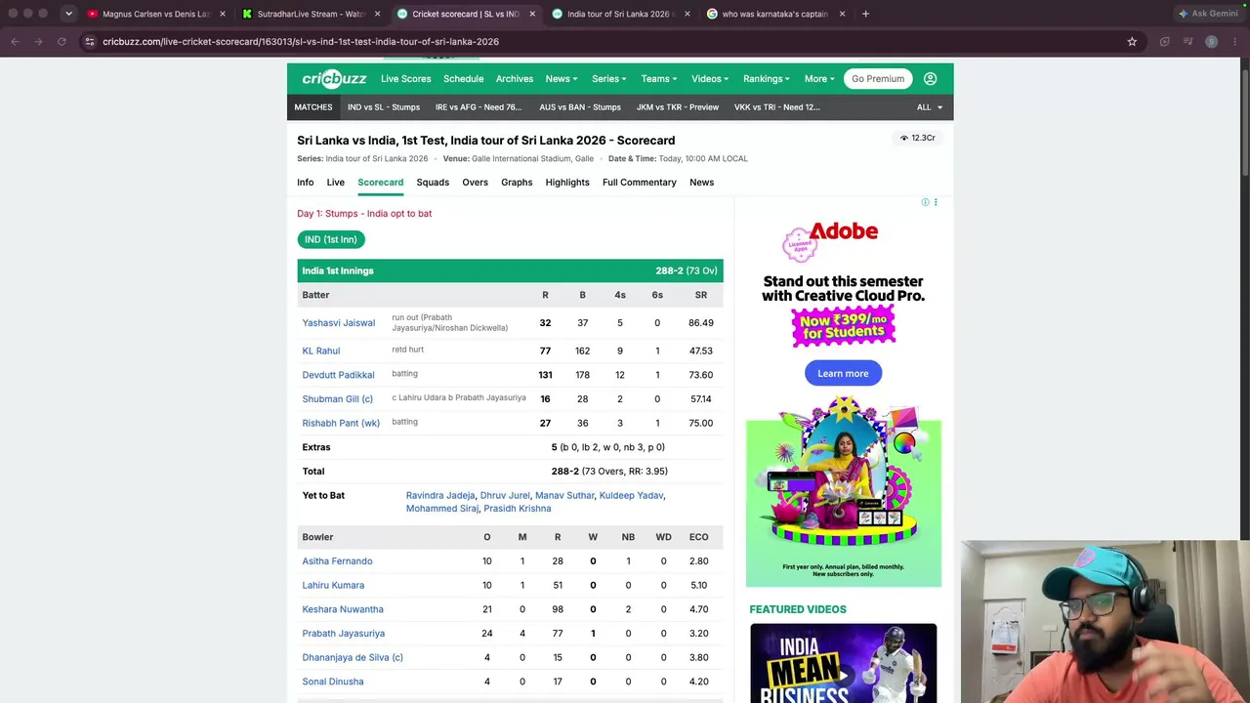Viewport: 1250px width, 703px height.
Task: Close the SutradharLive Stream tab
Action: [x=377, y=14]
